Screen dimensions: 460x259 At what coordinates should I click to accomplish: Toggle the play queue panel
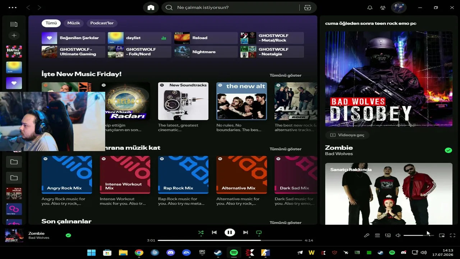click(x=377, y=235)
